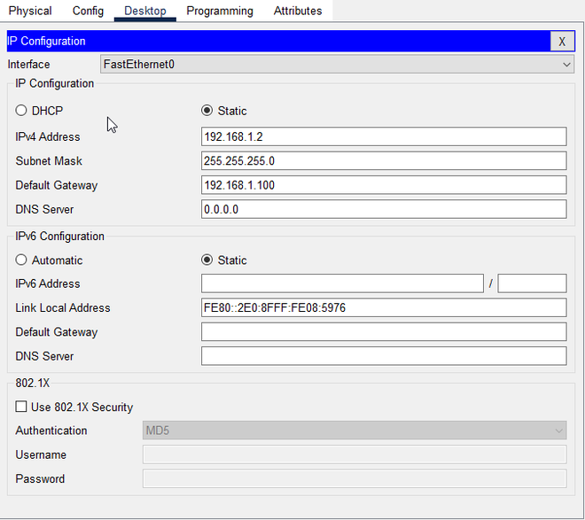Close the IP Configuration window with X
This screenshot has width=585, height=520.
pyautogui.click(x=562, y=42)
